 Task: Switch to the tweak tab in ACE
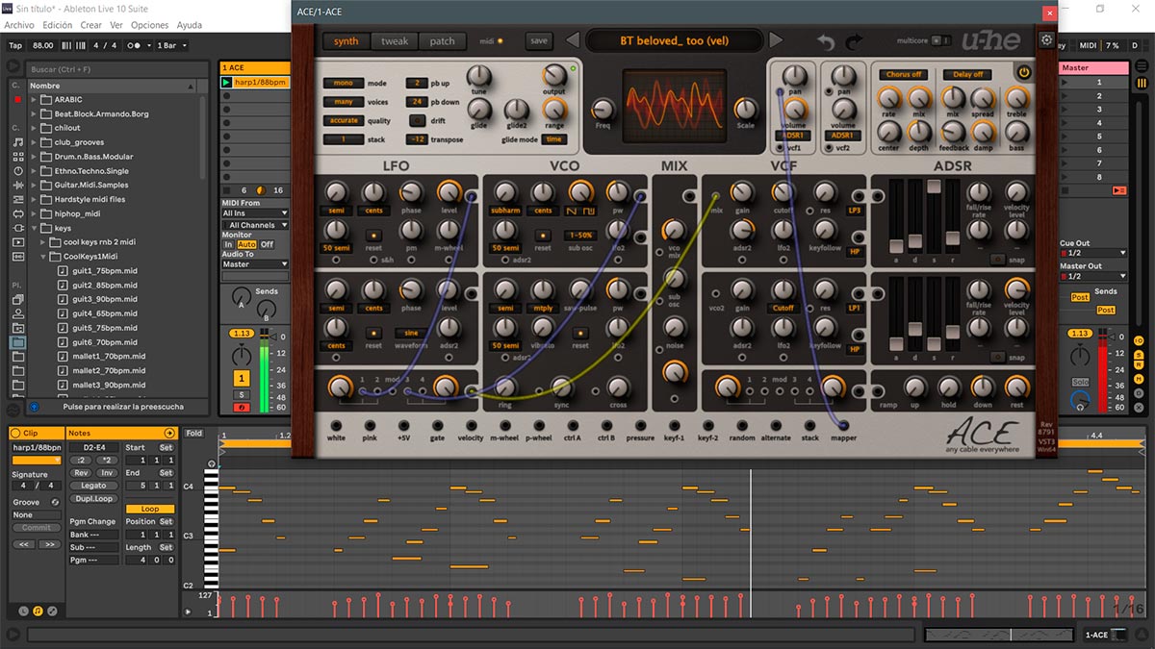[x=395, y=41]
